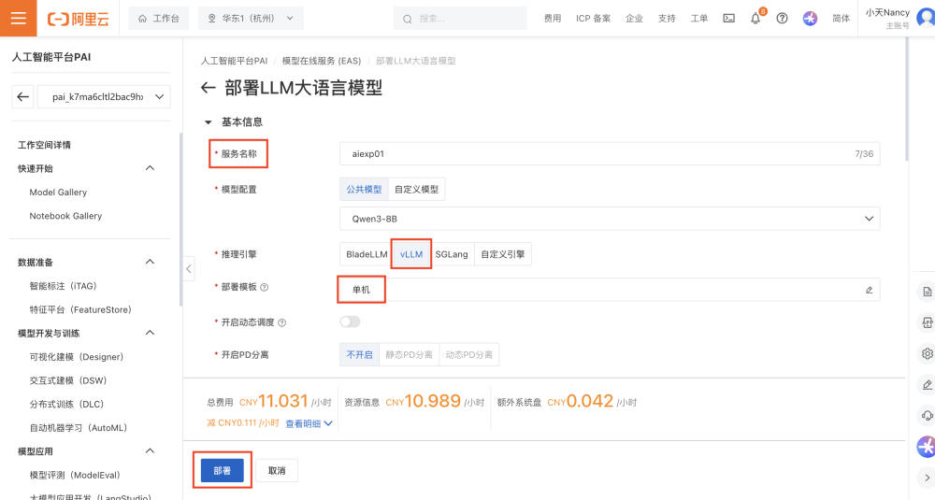The image size is (935, 500).
Task: Open 工作空间详情 in sidebar
Action: (44, 145)
